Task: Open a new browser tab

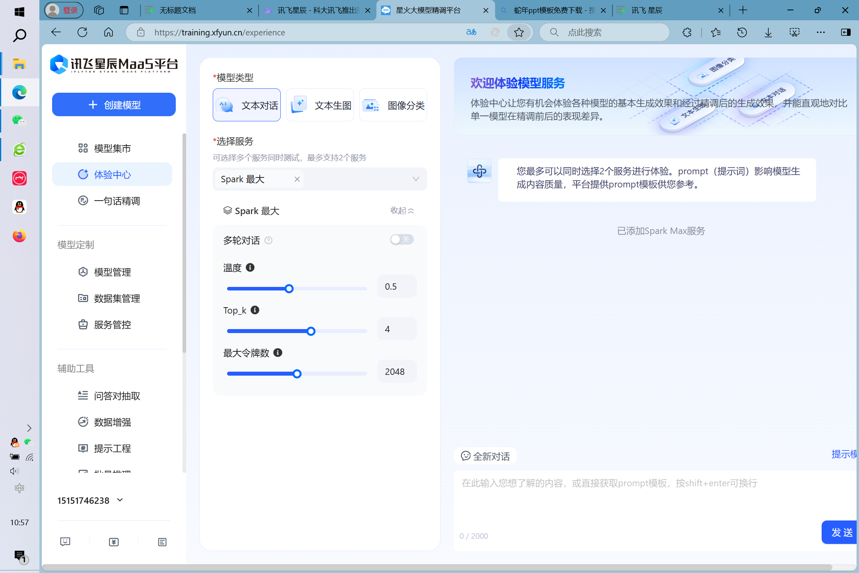Action: point(742,10)
